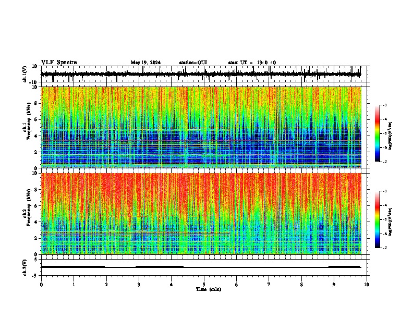Click the date 'May 19, 2024'
The width and height of the screenshot is (413, 319).
point(145,63)
